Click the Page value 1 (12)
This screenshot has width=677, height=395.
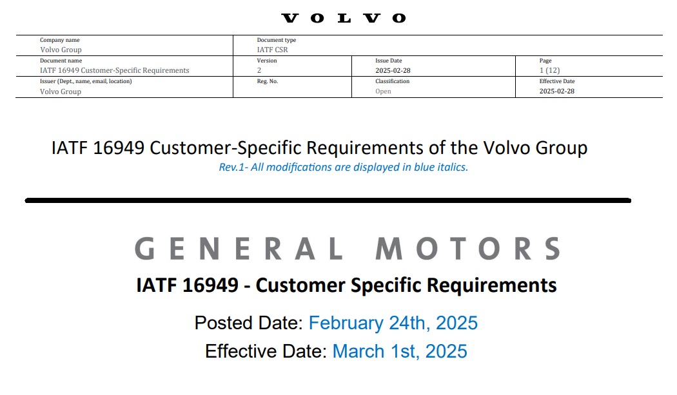point(549,70)
